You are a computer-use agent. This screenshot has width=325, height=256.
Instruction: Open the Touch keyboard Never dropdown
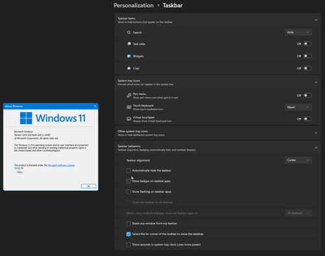pos(298,107)
